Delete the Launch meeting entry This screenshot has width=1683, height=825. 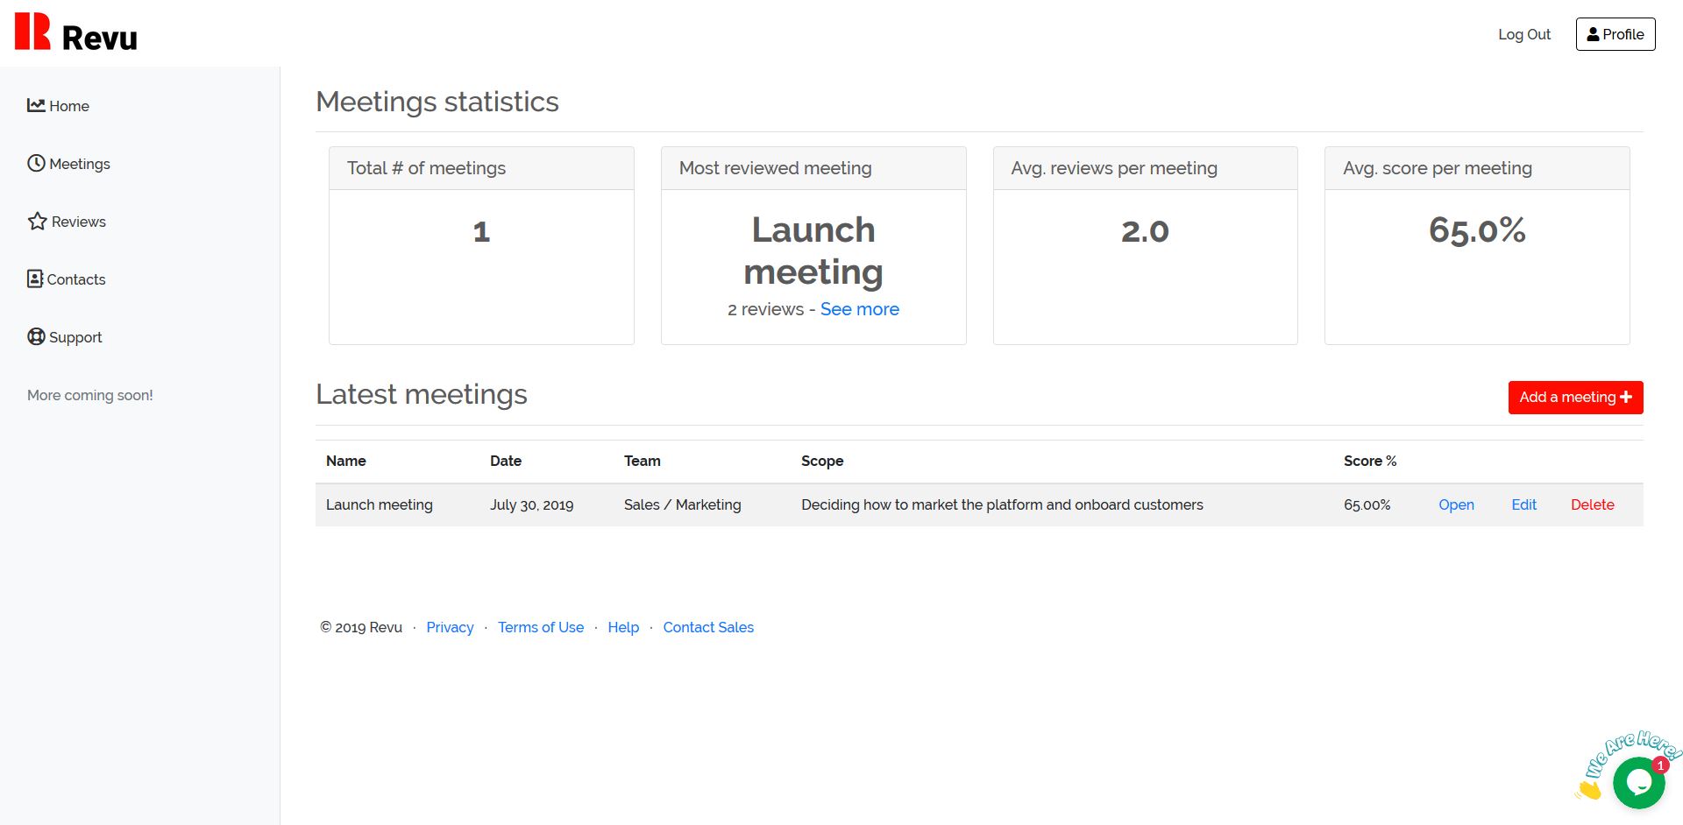click(1592, 504)
